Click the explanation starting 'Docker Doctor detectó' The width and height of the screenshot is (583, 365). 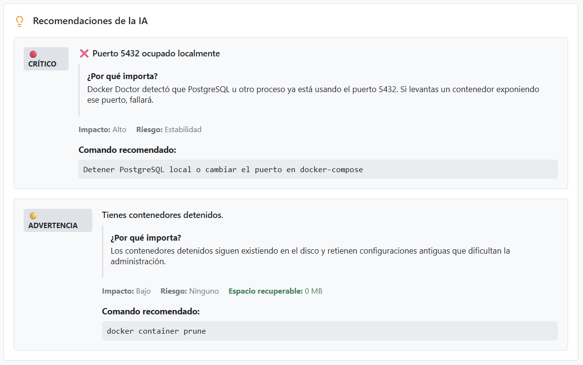tap(313, 95)
